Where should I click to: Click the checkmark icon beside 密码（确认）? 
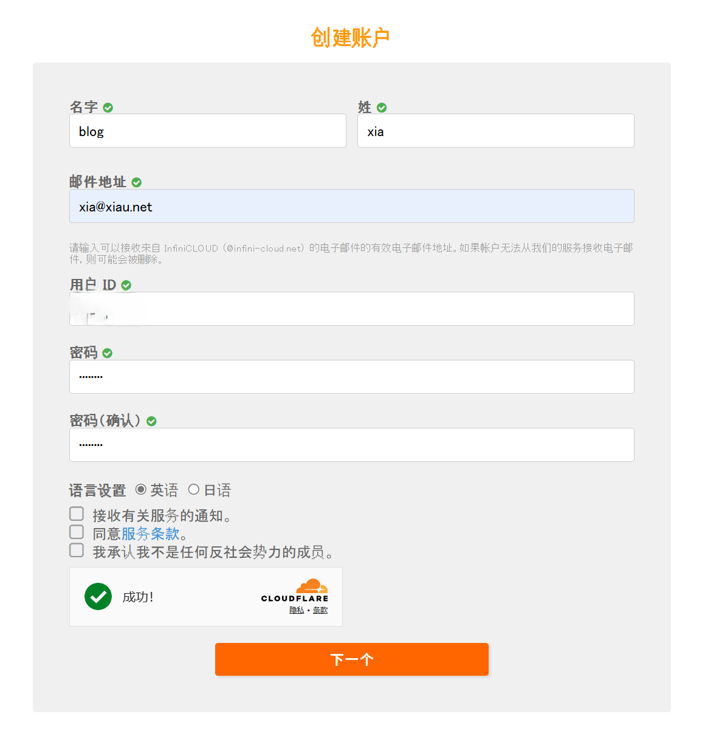(x=152, y=421)
